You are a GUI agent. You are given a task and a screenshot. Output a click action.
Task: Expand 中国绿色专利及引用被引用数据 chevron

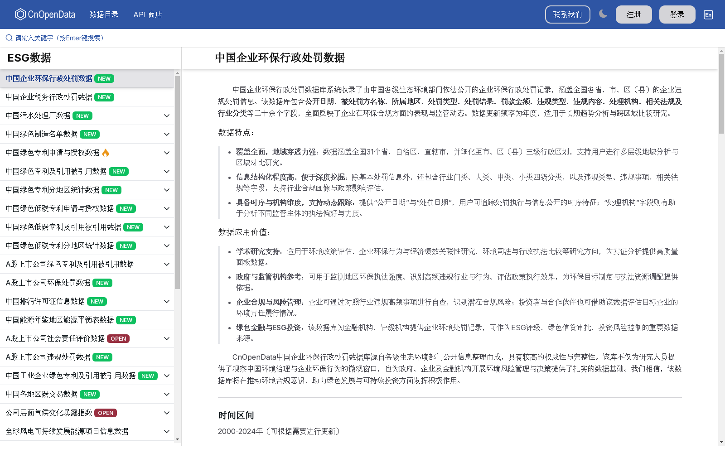pos(167,171)
